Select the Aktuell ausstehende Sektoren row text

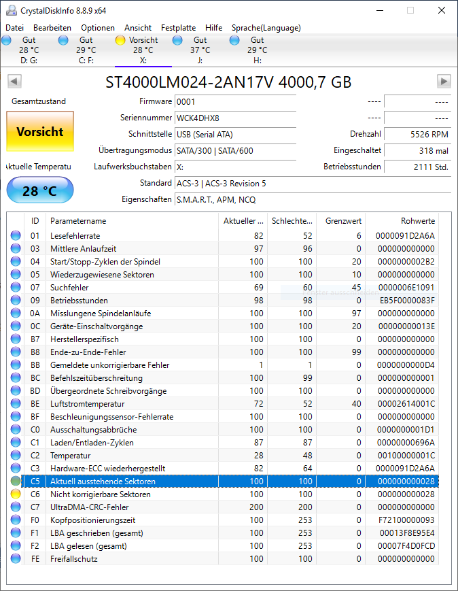coord(103,482)
